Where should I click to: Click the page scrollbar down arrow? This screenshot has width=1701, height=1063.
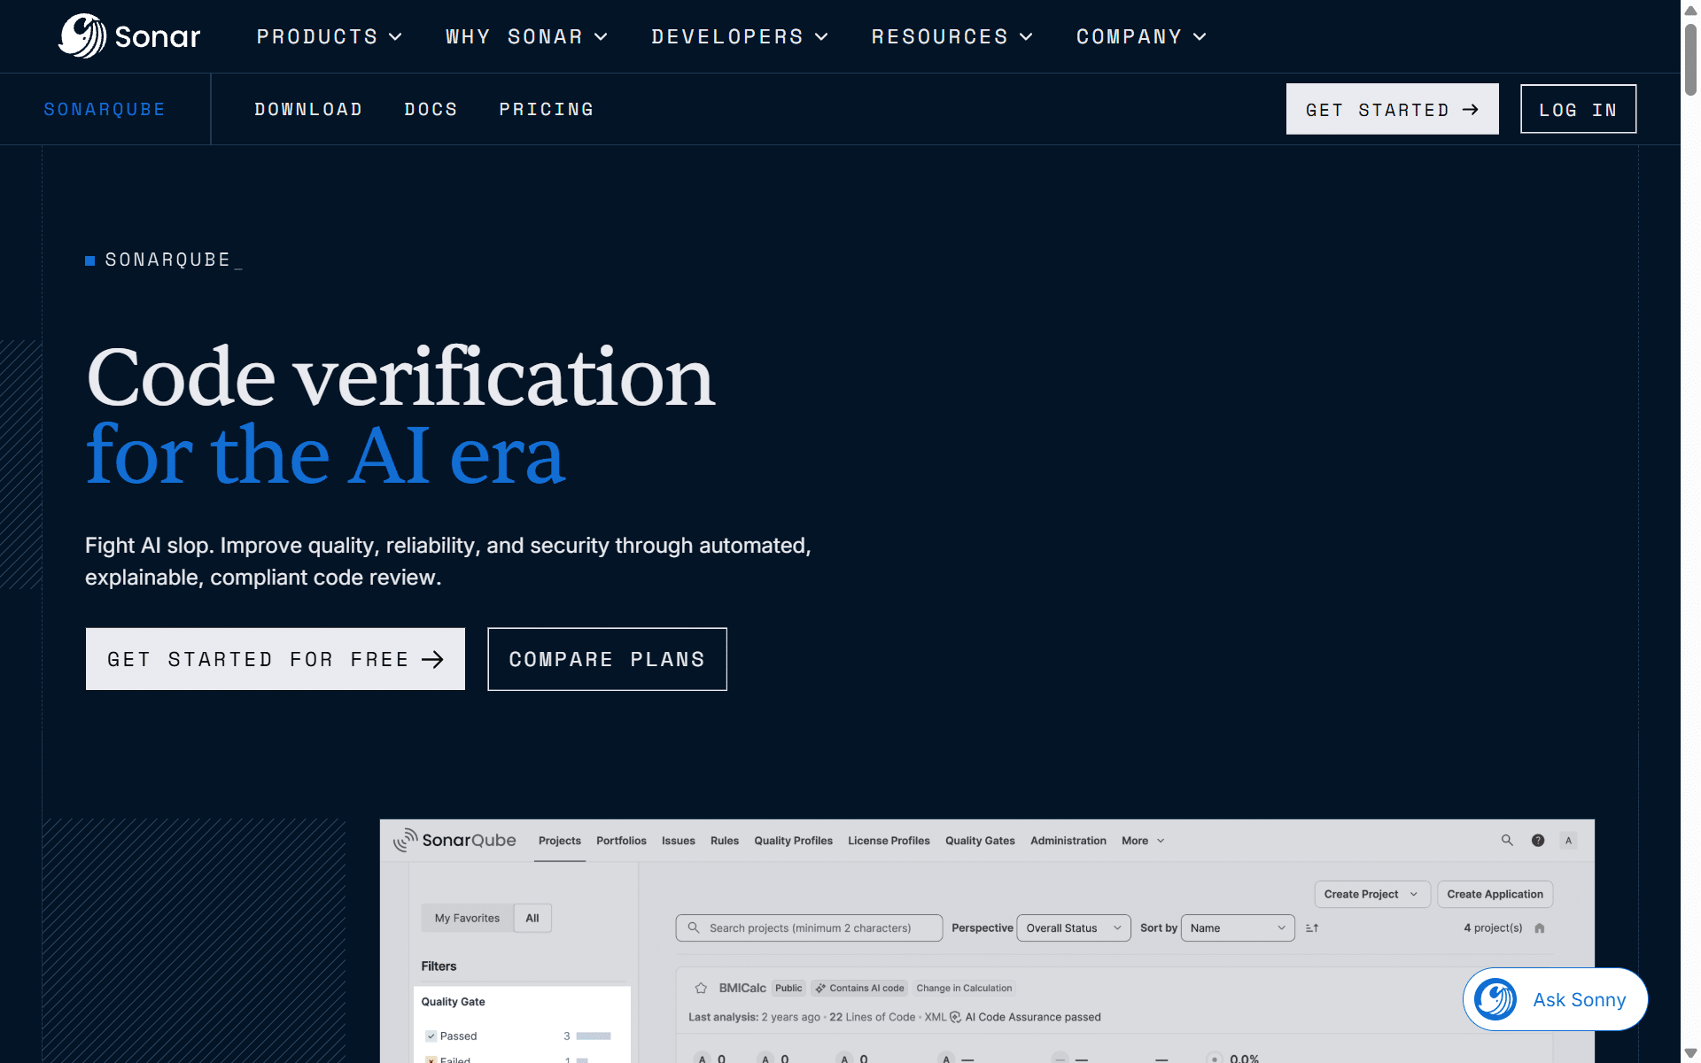[1690, 1053]
